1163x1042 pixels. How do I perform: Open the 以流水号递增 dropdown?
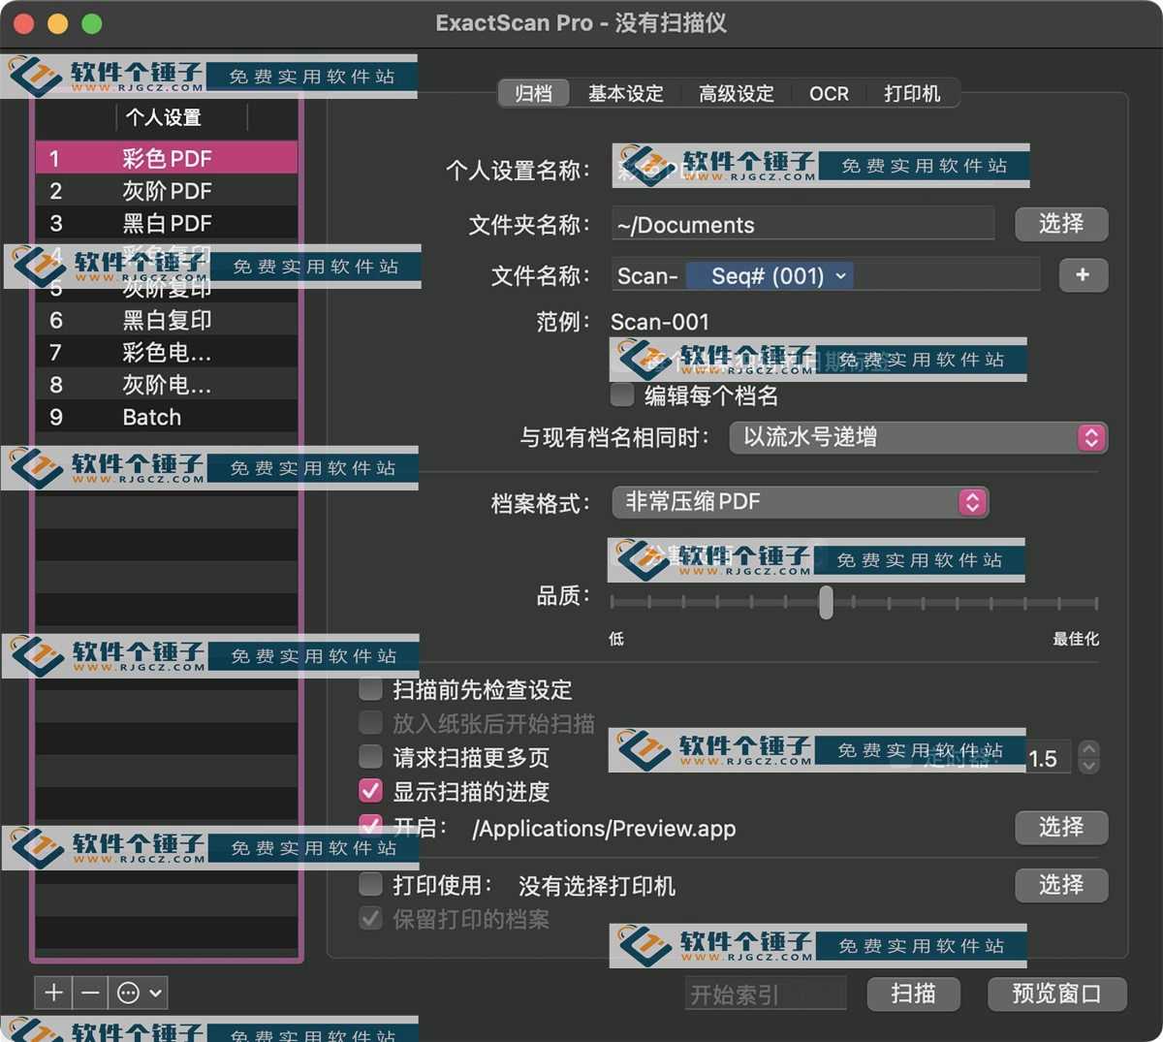pyautogui.click(x=919, y=437)
